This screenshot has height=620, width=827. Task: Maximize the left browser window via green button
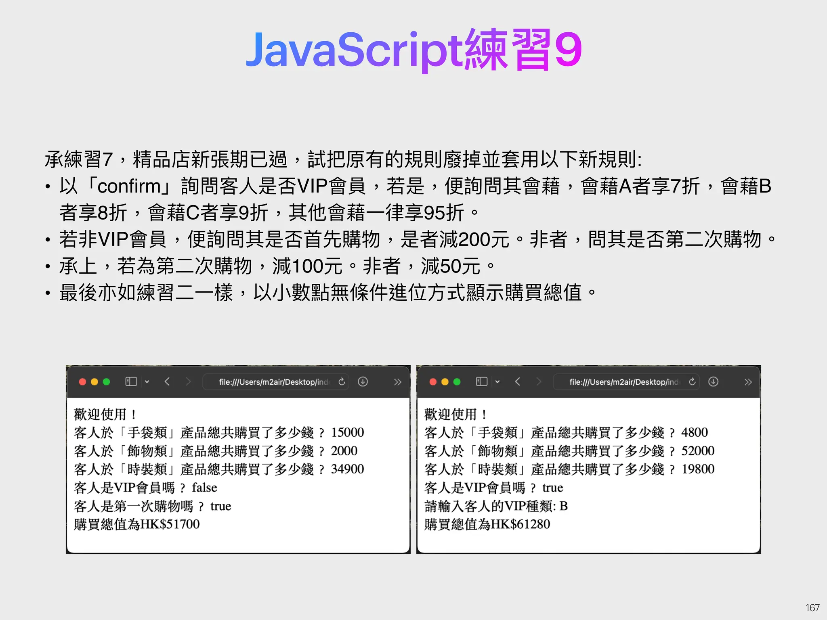pos(107,382)
